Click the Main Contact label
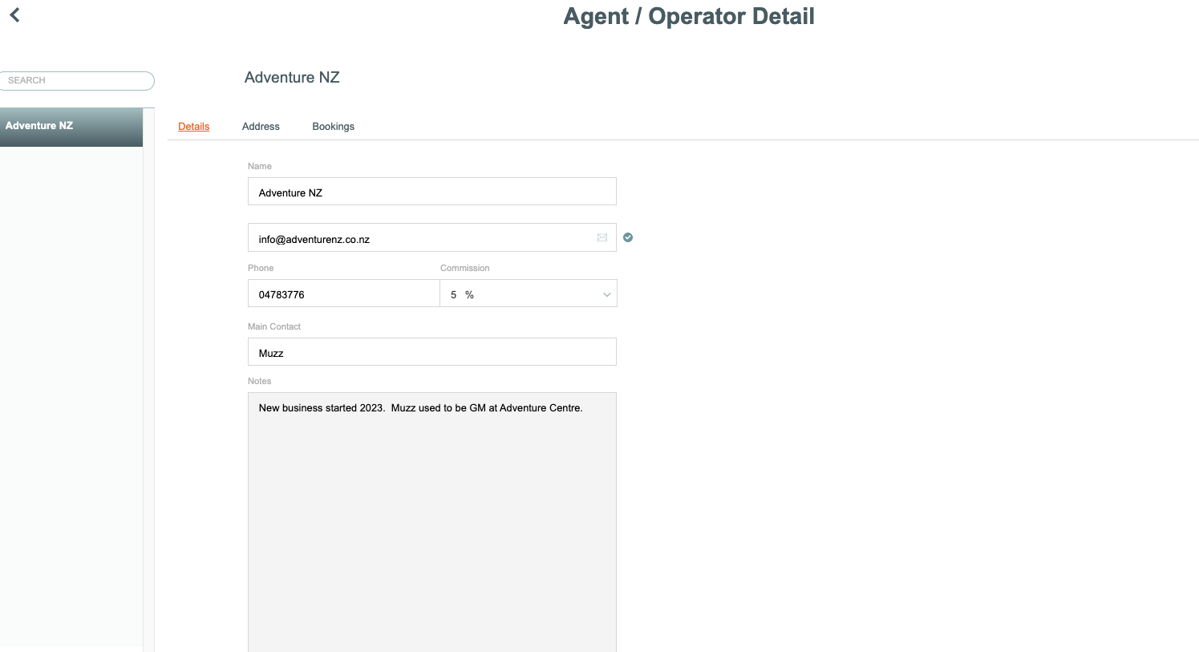Screen dimensions: 1199x652 click(x=274, y=326)
